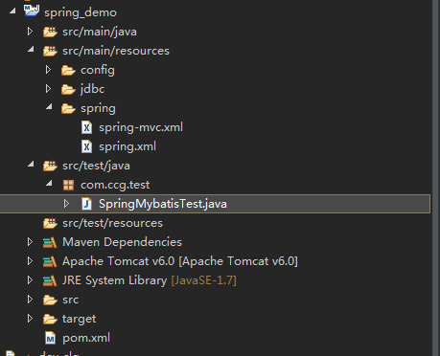
Task: Click the src/main/resources source folder icon
Action: click(x=50, y=51)
